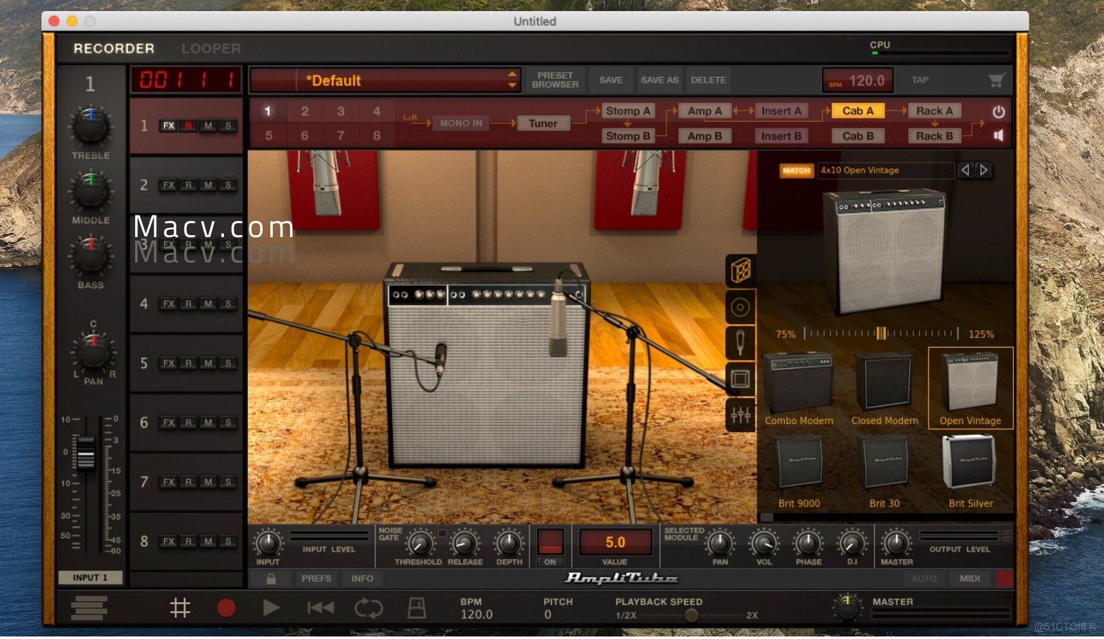Select the Combo Modern cabinet thumbnail
This screenshot has height=639, width=1104.
(x=799, y=389)
